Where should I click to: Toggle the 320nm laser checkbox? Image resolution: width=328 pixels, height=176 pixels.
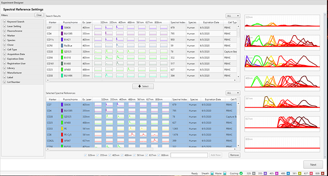click(85, 155)
